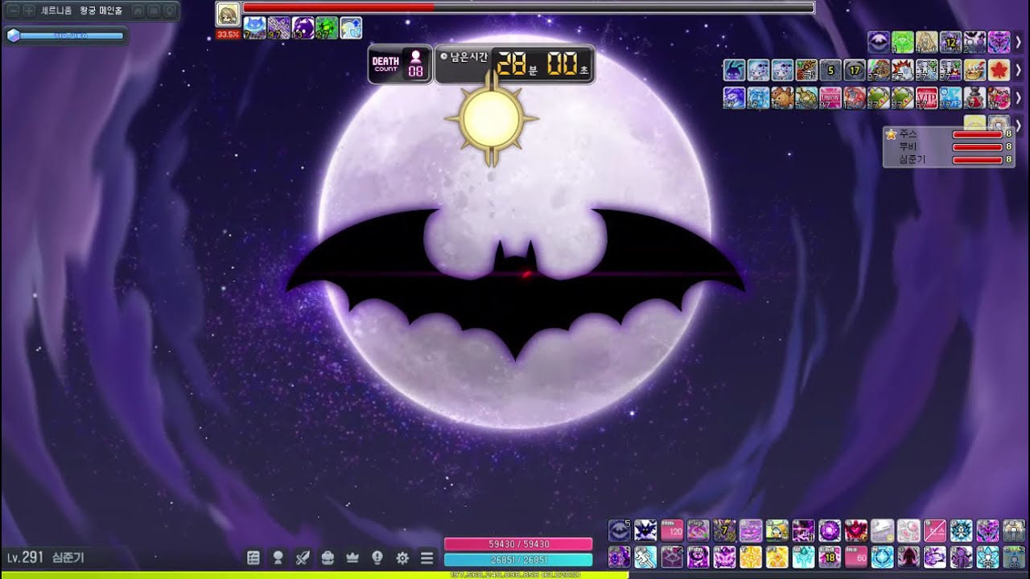Use the running figure F3 quickslot skill
This screenshot has height=579, width=1030.
tap(645, 557)
